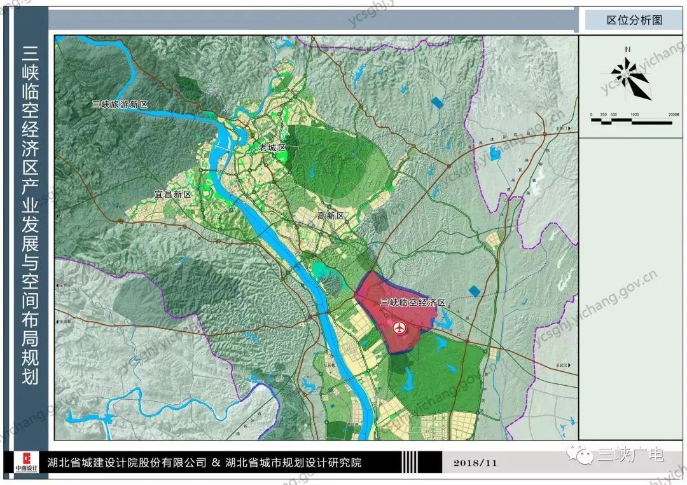The image size is (687, 485).
Task: Select the 区位分析图 title tab
Action: 634,20
